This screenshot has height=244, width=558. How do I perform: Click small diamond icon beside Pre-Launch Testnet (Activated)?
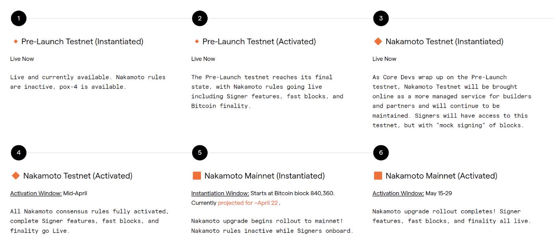(197, 41)
